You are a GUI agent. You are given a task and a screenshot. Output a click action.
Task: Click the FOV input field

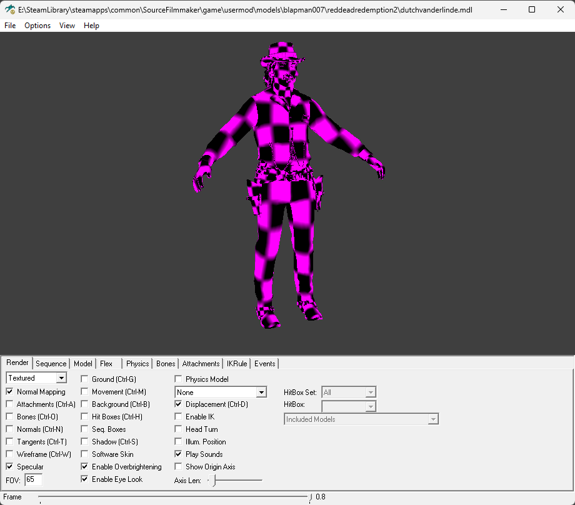[33, 480]
